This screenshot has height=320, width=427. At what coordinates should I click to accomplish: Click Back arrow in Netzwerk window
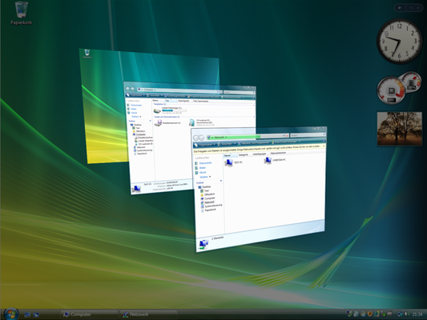tap(196, 138)
